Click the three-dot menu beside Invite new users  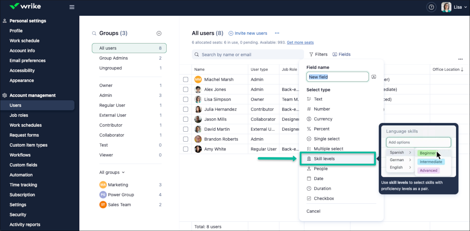click(x=277, y=33)
